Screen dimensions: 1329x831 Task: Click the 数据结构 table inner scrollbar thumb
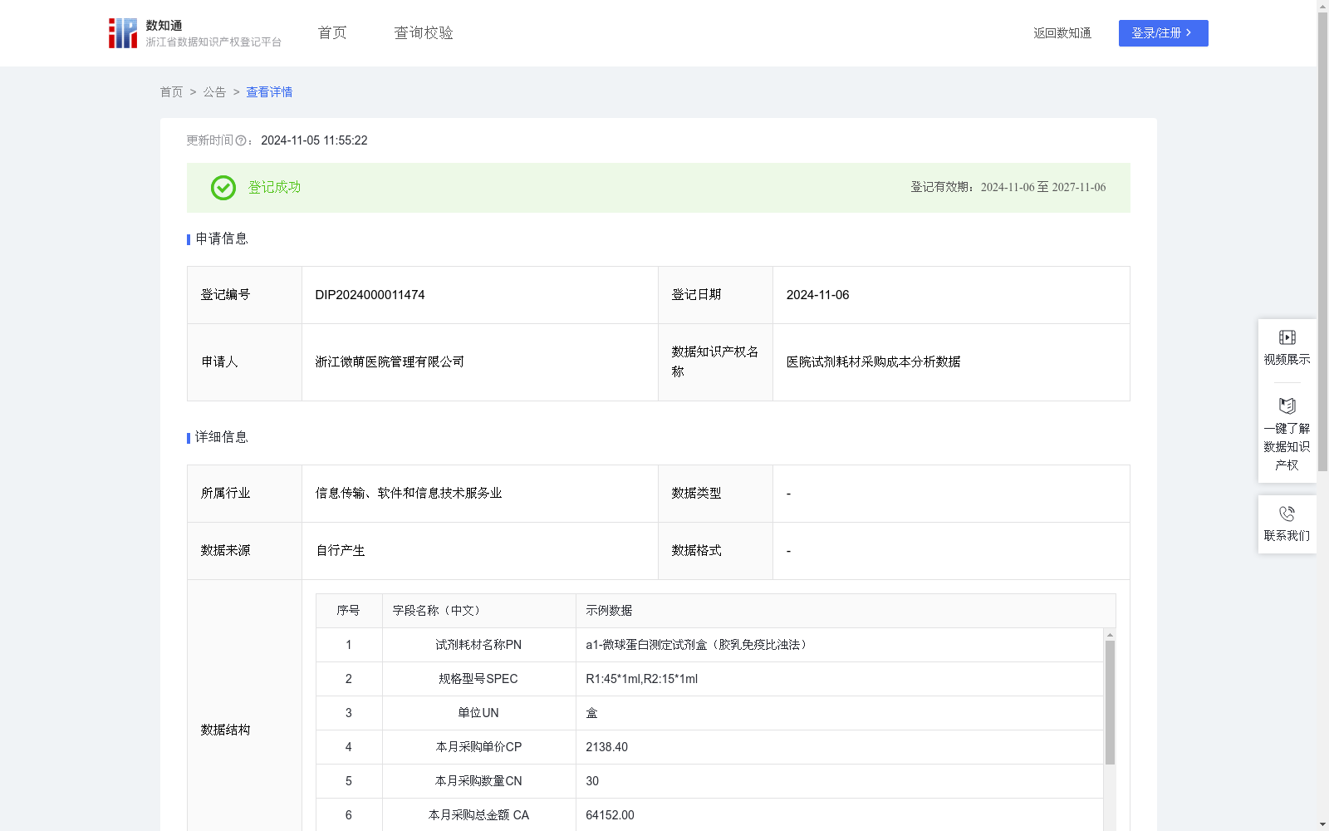1110,702
